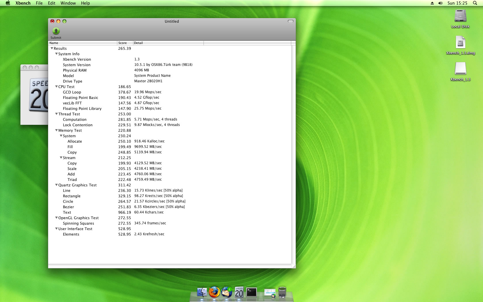Image resolution: width=483 pixels, height=302 pixels.
Task: Open the Trash in the Dock
Action: coord(282,292)
